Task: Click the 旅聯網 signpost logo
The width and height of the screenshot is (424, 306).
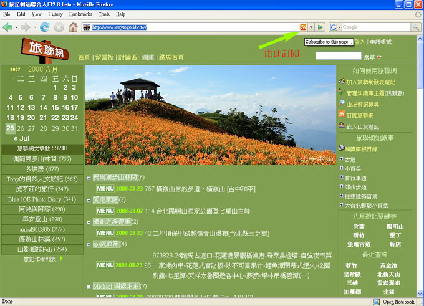Action: point(45,49)
